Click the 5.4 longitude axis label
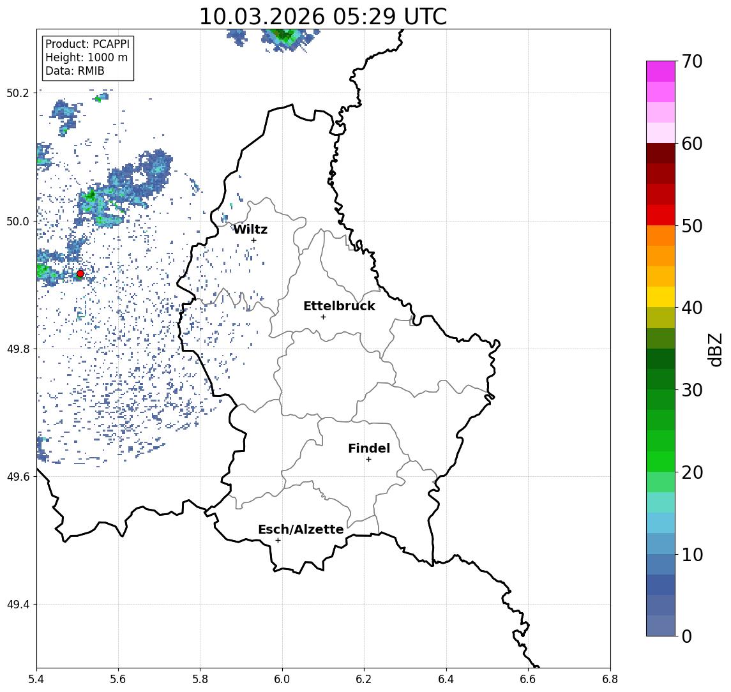The image size is (731, 692). (36, 679)
